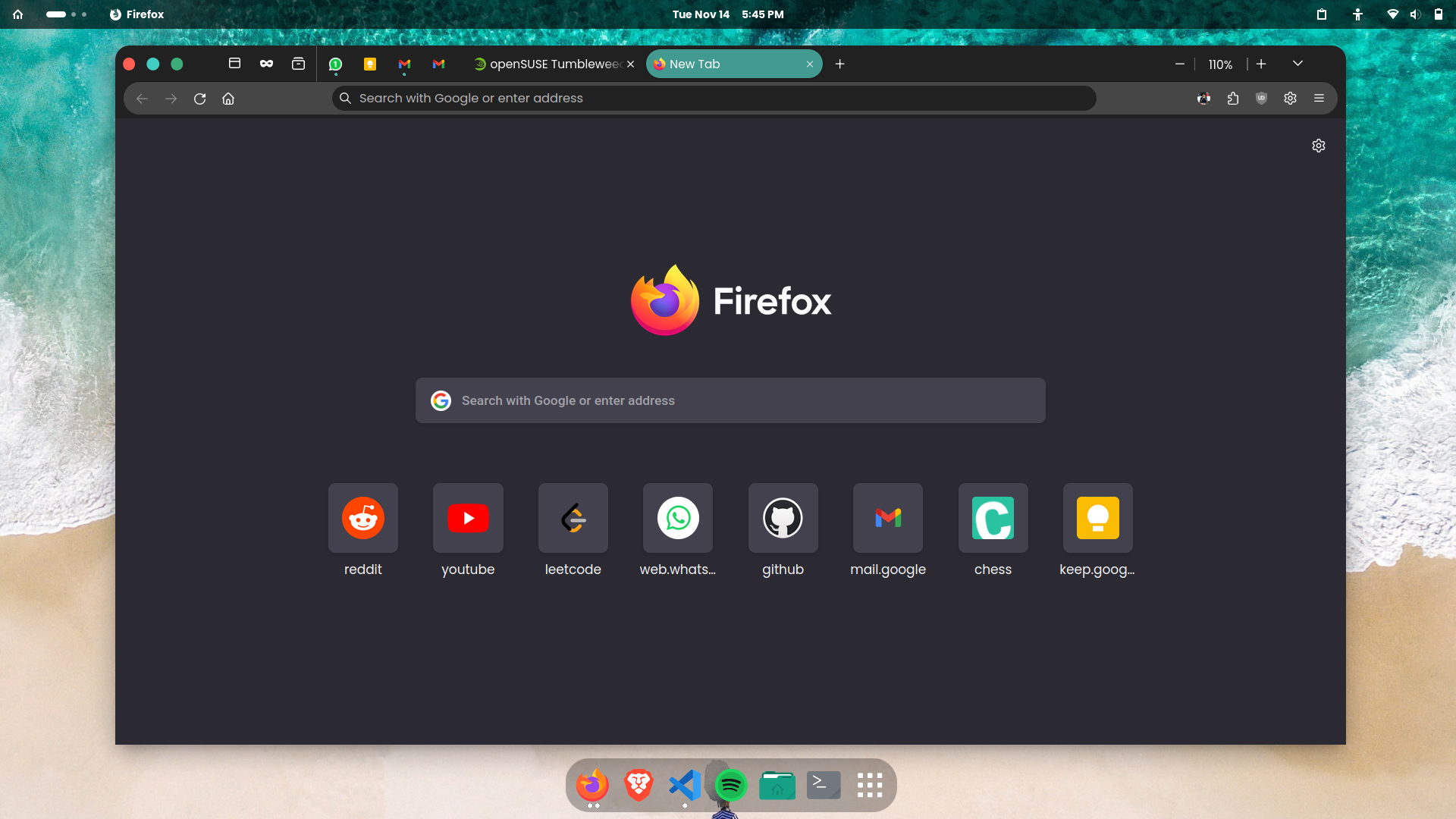Open new tab page customize gear
Viewport: 1456px width, 819px height.
tap(1318, 146)
